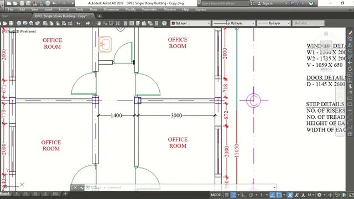Open annotation scale 1:1 dropdown

coord(311,195)
